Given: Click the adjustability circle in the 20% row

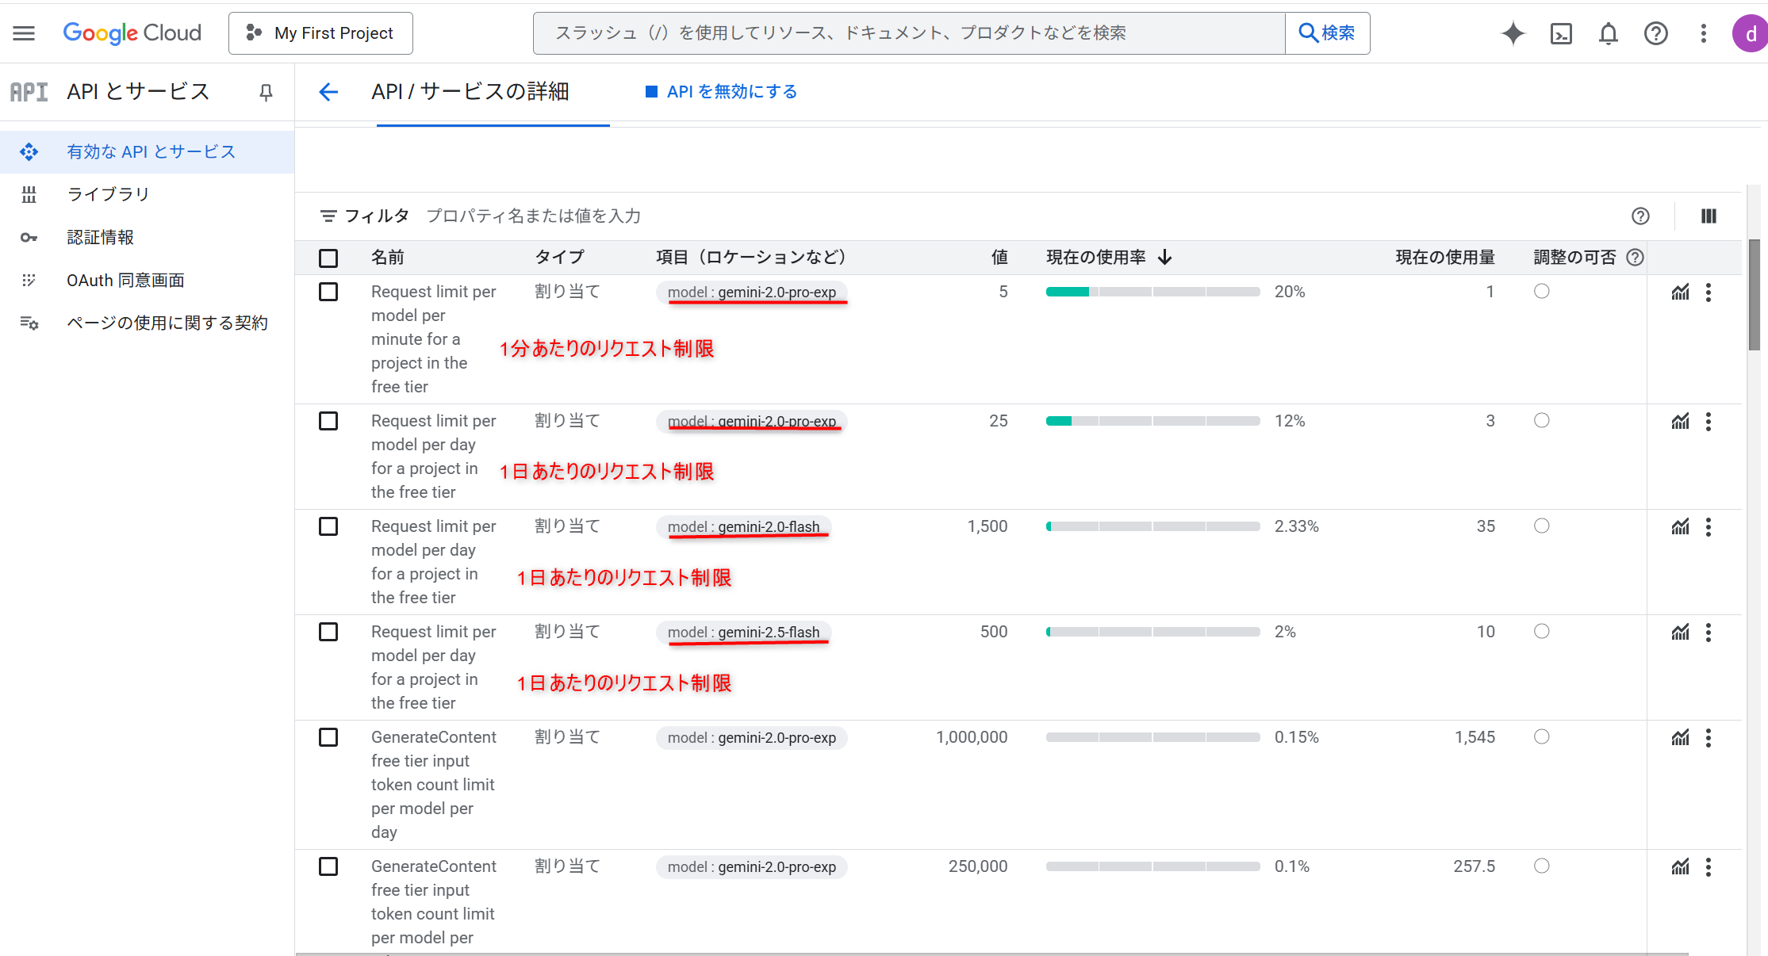Looking at the screenshot, I should (1541, 291).
